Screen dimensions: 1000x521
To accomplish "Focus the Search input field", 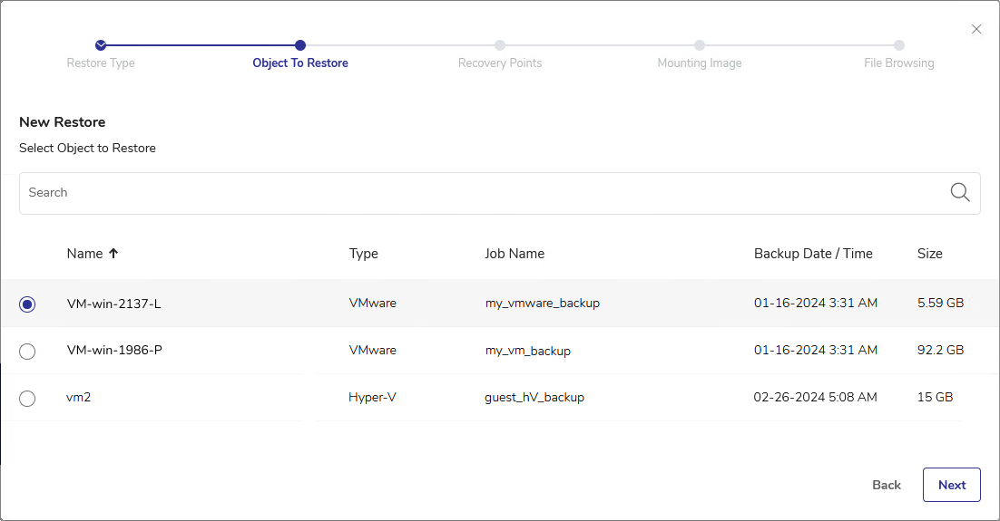I will coord(481,193).
